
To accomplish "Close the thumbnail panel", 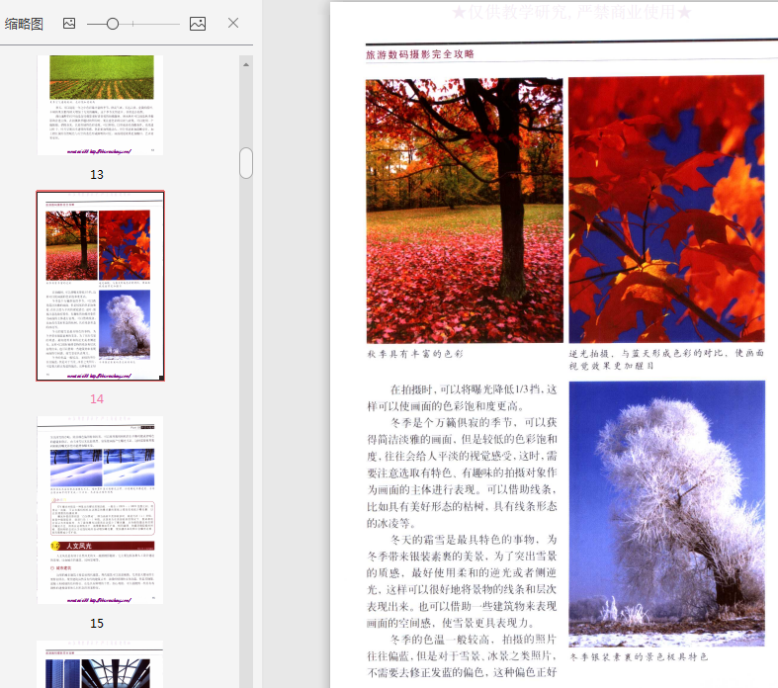I will click(x=233, y=23).
